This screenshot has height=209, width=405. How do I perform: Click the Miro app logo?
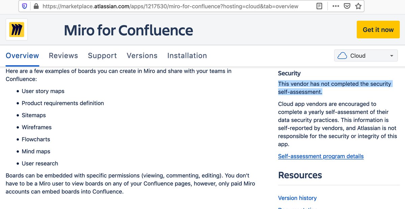pos(17,30)
